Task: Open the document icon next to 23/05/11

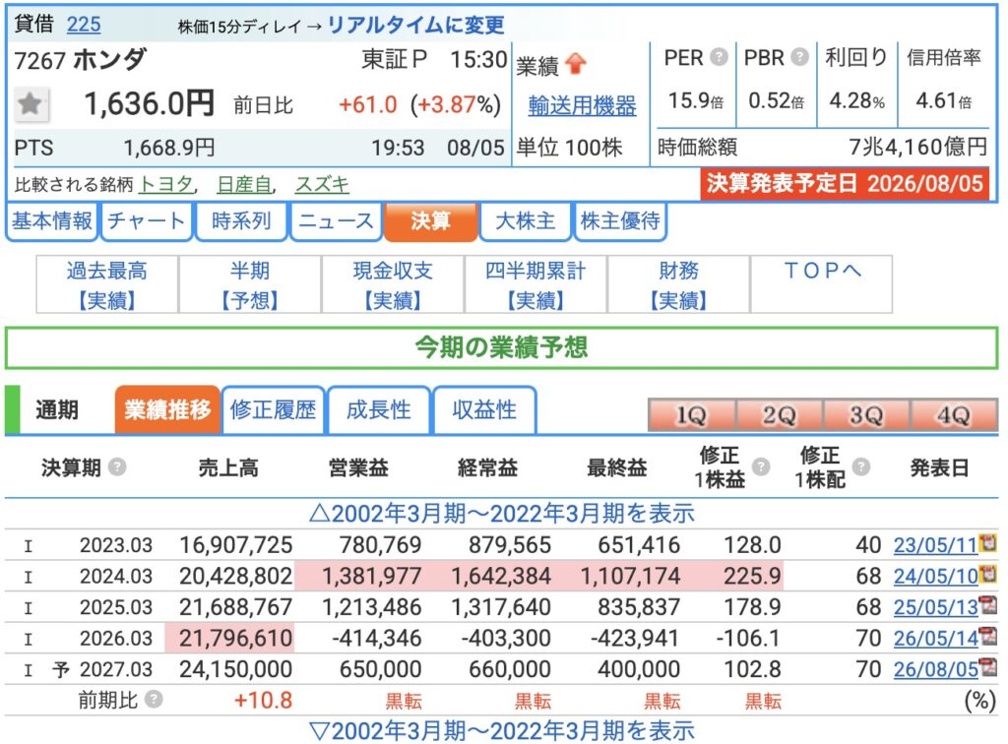Action: [x=987, y=543]
